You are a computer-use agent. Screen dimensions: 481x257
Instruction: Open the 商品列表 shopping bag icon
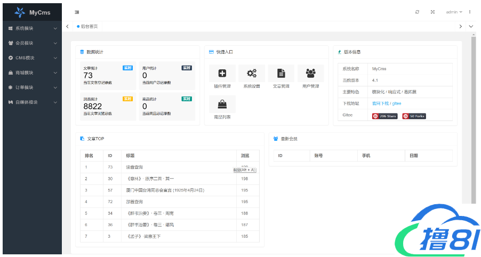(x=222, y=104)
